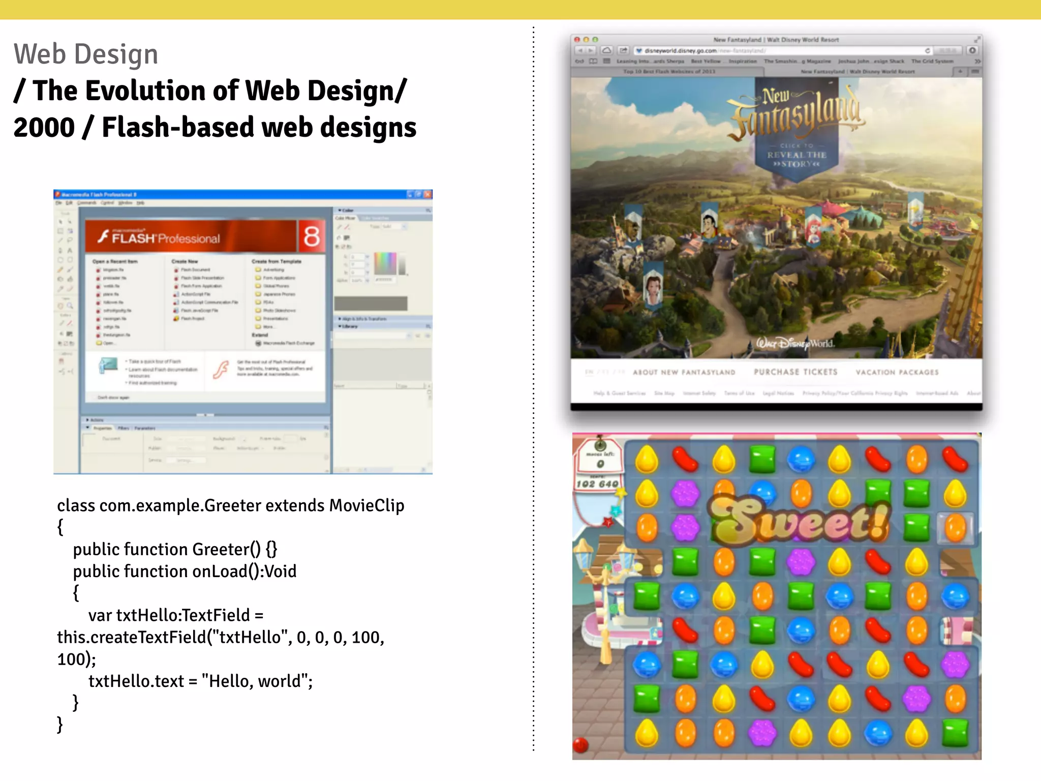
Task: Expand the Actions panel in Flash
Action: (88, 420)
